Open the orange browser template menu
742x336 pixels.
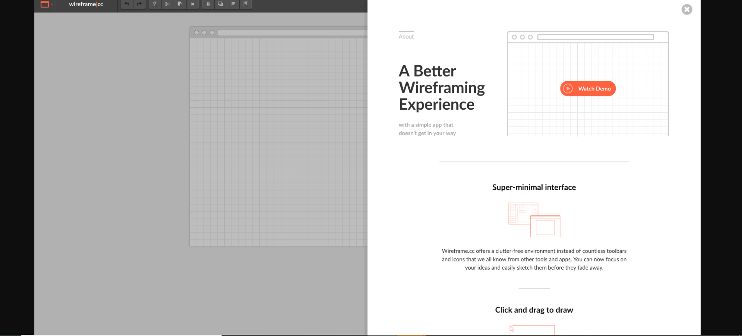[46, 4]
